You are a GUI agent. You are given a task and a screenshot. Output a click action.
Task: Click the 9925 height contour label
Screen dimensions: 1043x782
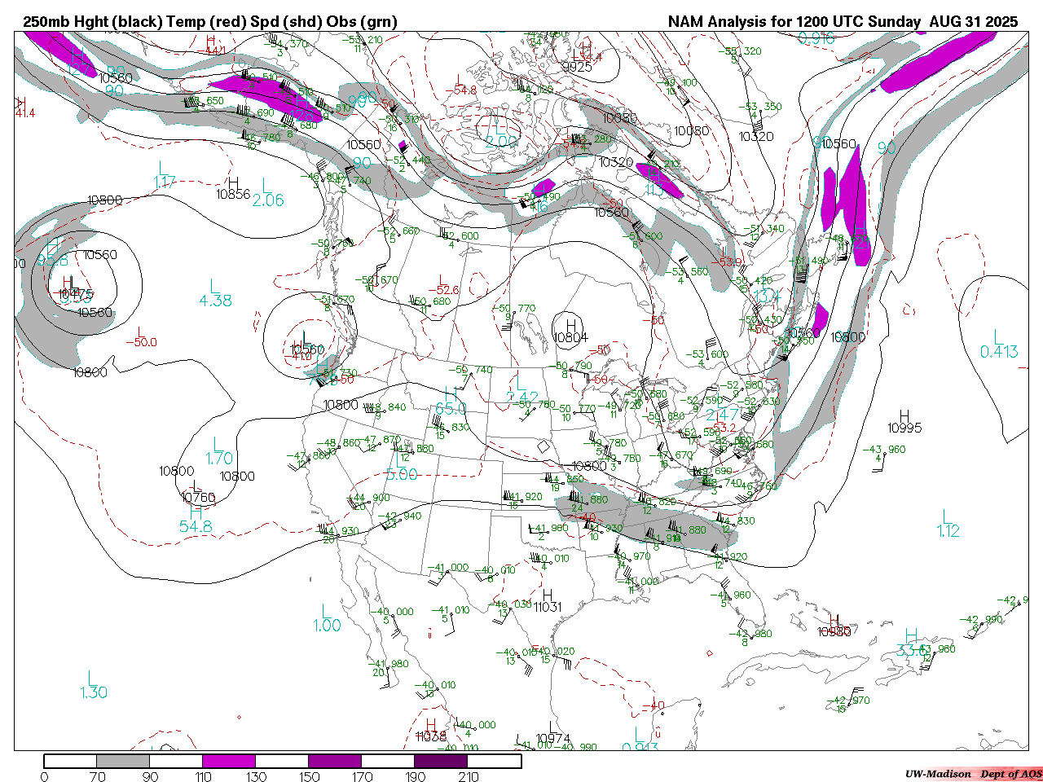pyautogui.click(x=577, y=67)
